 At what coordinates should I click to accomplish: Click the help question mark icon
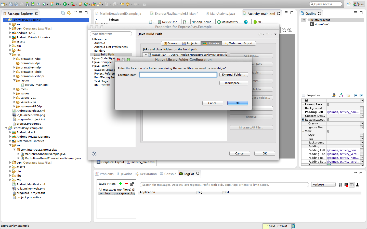[x=95, y=153]
